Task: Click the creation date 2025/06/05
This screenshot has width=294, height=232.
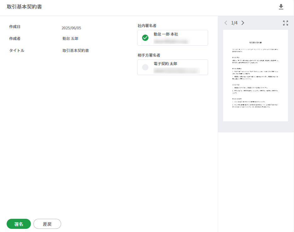Action: tap(71, 28)
